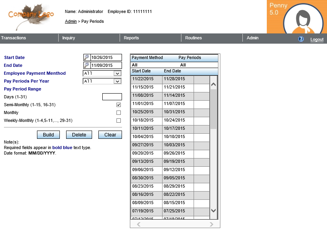Click the Days (1-31) input field
This screenshot has width=327, height=234.
pyautogui.click(x=112, y=97)
